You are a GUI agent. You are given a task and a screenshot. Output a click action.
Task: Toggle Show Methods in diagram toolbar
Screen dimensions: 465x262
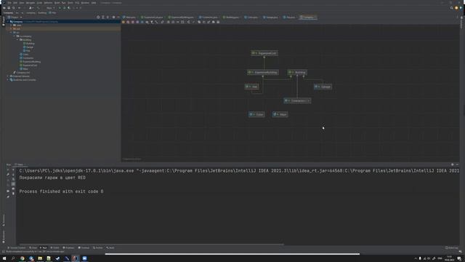[133, 22]
